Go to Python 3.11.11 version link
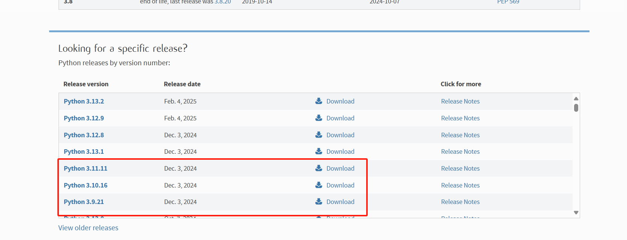This screenshot has width=627, height=240. 85,168
